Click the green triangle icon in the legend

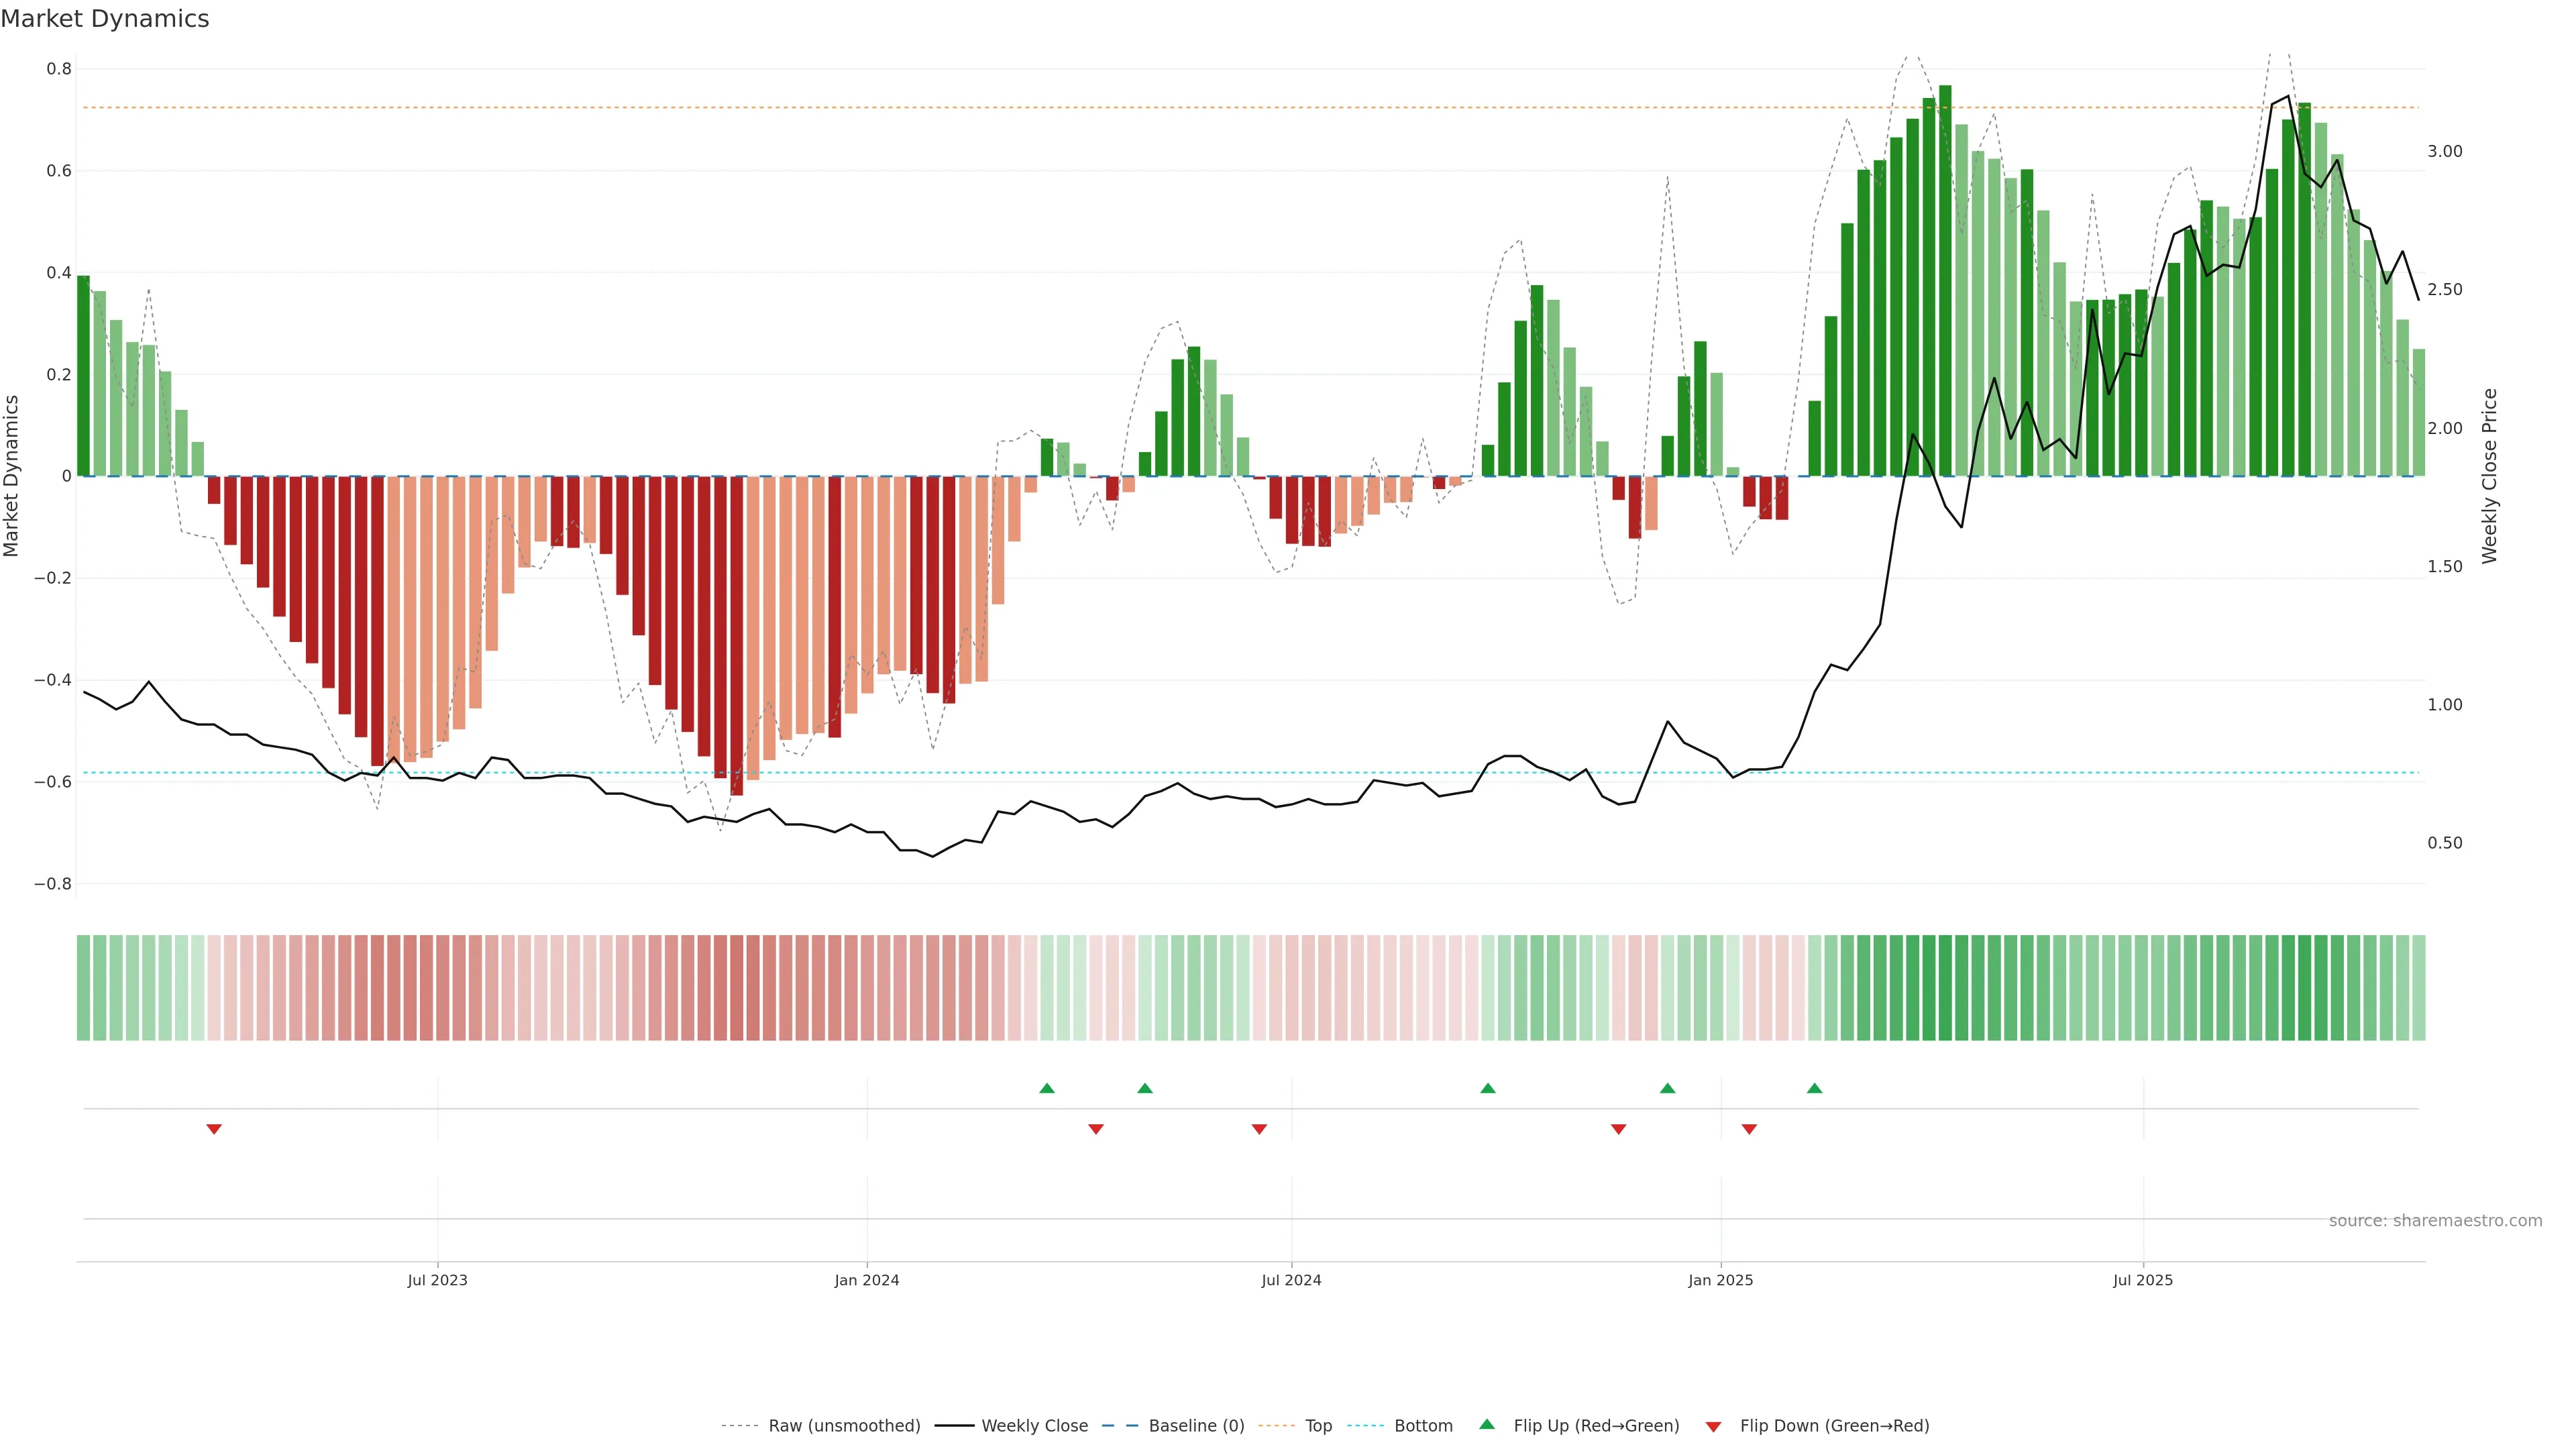click(1487, 1424)
